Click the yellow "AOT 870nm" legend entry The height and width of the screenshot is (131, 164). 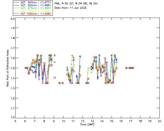[x=32, y=11]
